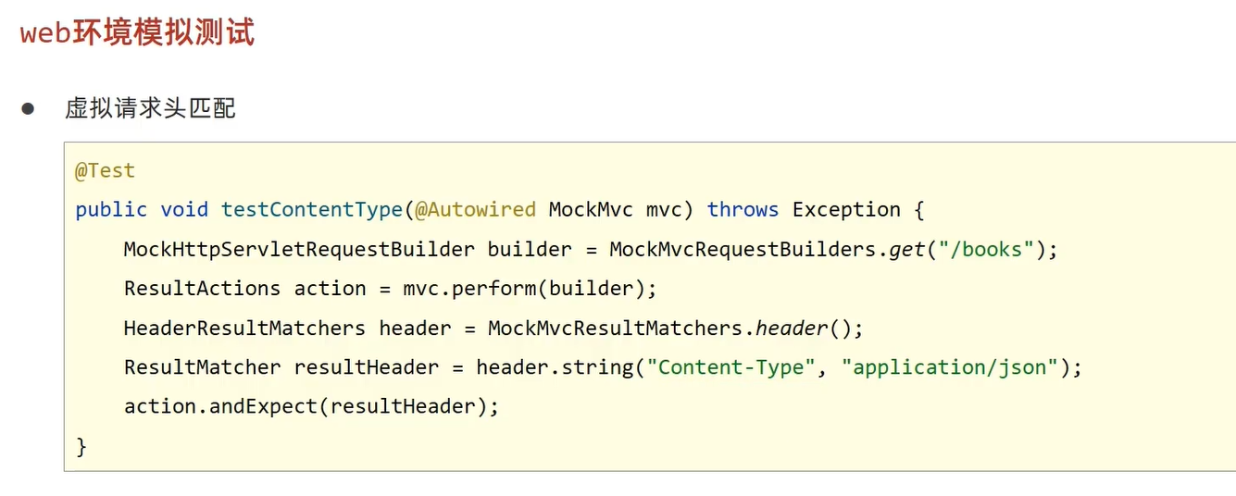Click the italic 'header' method call
This screenshot has height=496, width=1236.
point(792,329)
